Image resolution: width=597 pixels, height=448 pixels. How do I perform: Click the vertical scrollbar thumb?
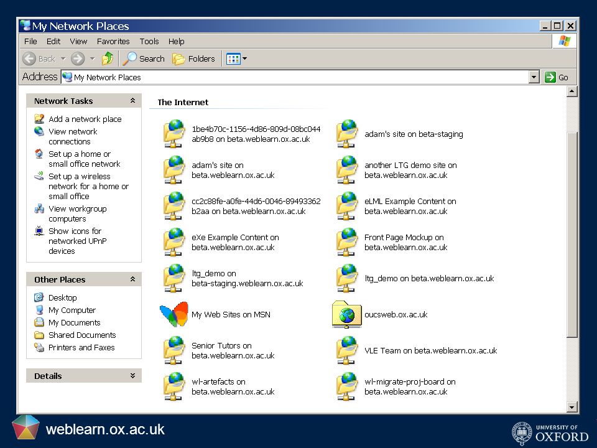572,235
